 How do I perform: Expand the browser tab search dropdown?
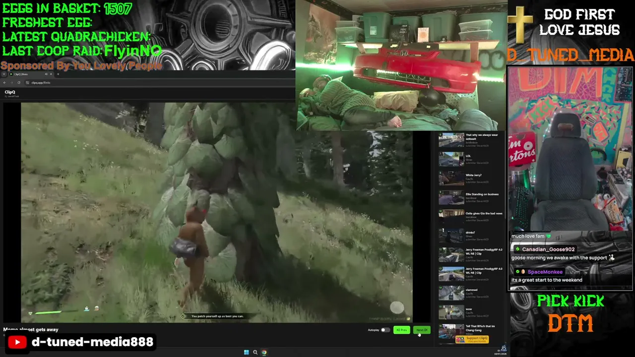click(4, 74)
